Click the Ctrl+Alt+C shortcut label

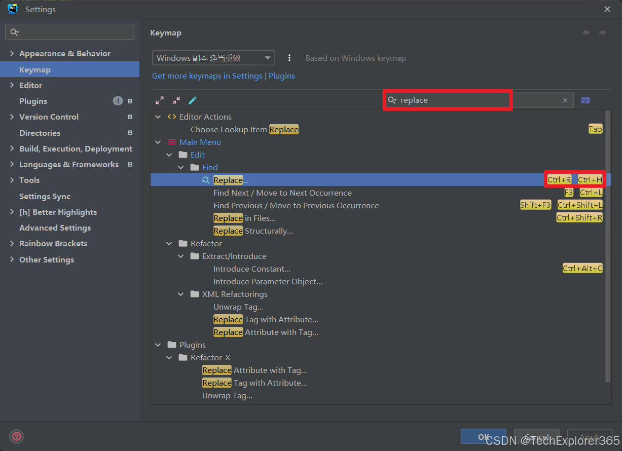coord(582,269)
